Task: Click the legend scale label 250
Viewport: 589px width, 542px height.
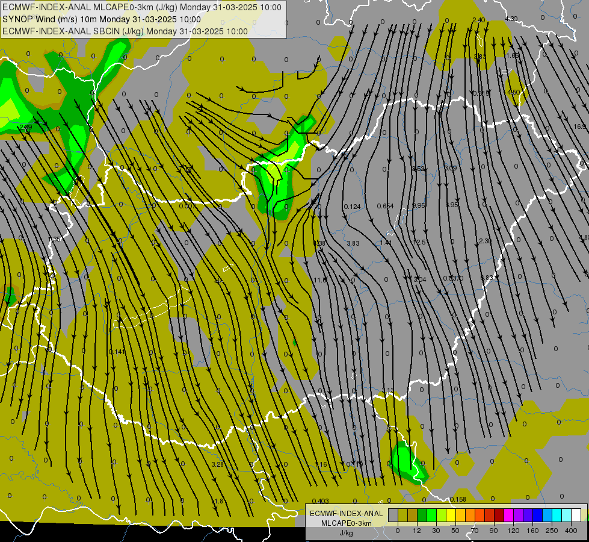Action: coord(552,531)
